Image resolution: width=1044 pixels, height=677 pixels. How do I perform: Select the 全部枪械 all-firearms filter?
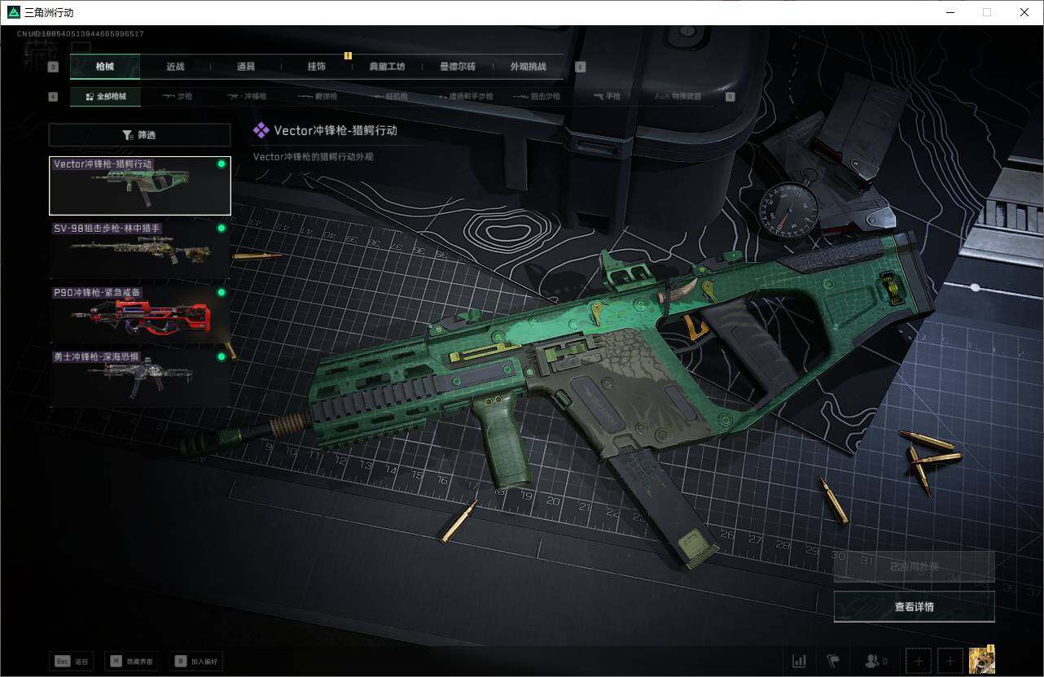[x=105, y=97]
